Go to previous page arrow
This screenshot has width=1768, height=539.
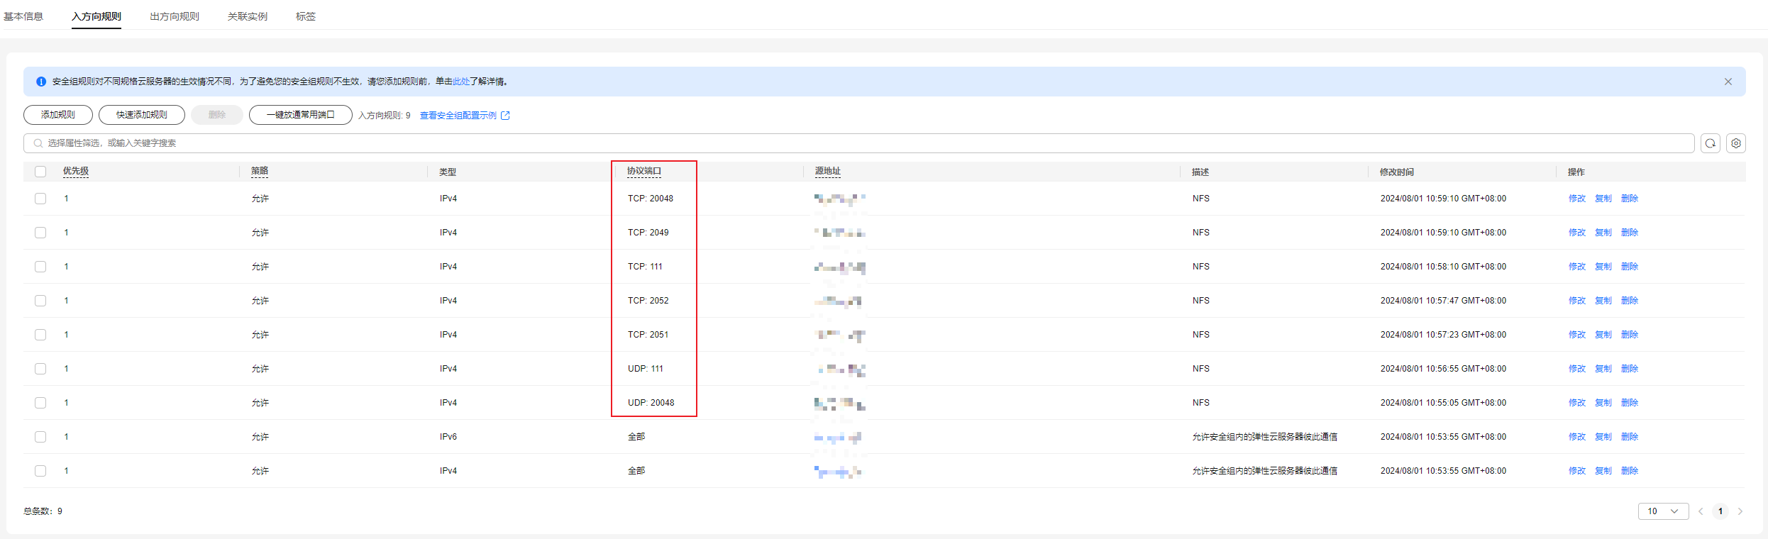point(1701,511)
